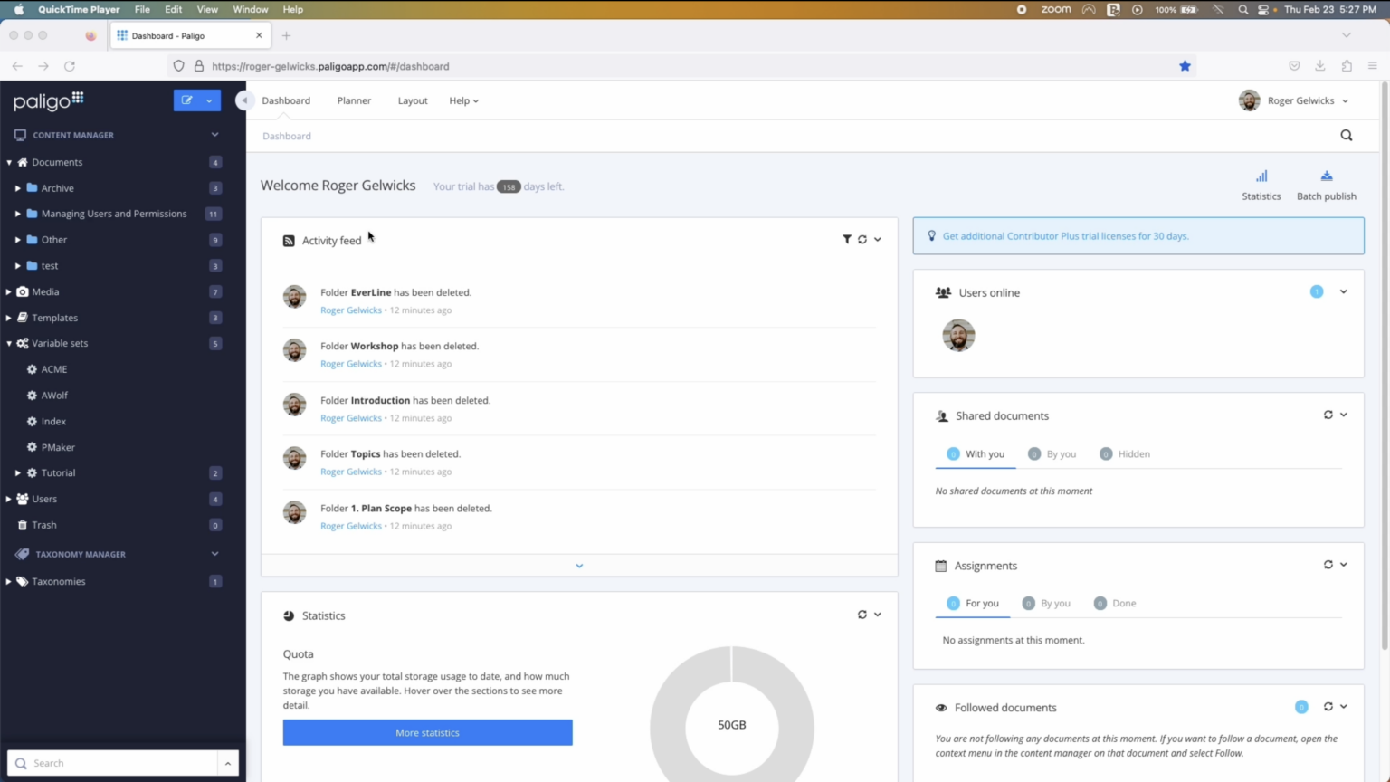
Task: Open macOS Control Center icon
Action: (x=1263, y=9)
